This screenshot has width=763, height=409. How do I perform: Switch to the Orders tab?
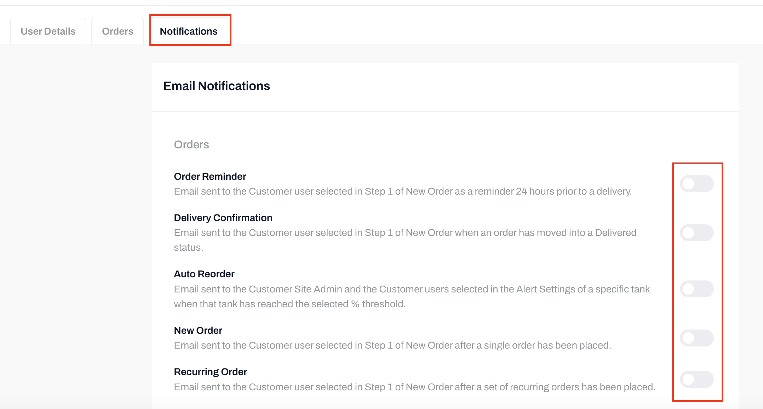[x=117, y=31]
